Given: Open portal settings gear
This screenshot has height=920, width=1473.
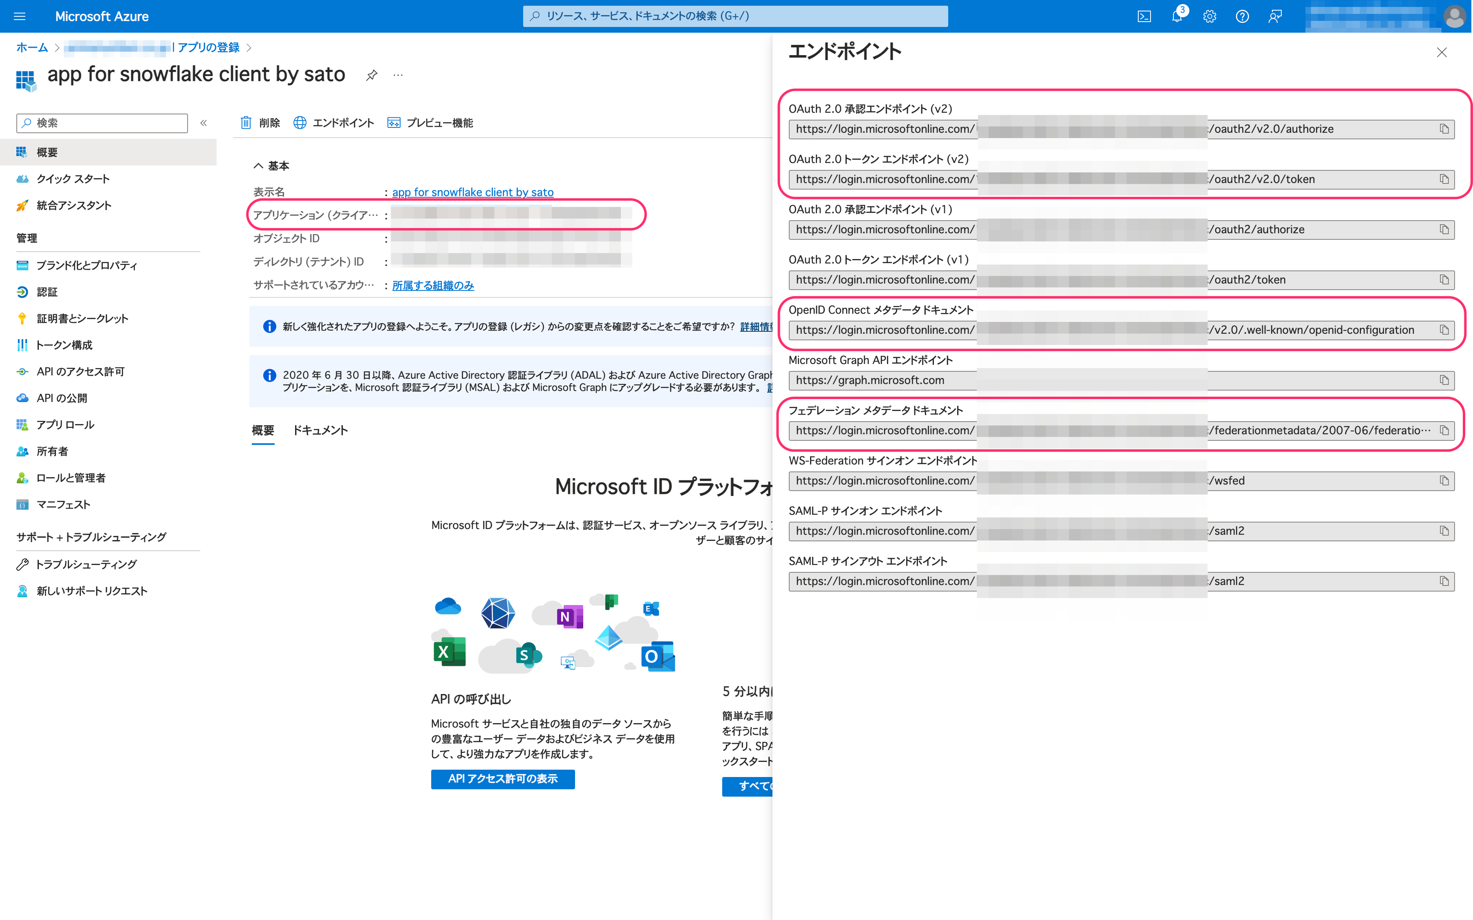Looking at the screenshot, I should click(x=1209, y=16).
